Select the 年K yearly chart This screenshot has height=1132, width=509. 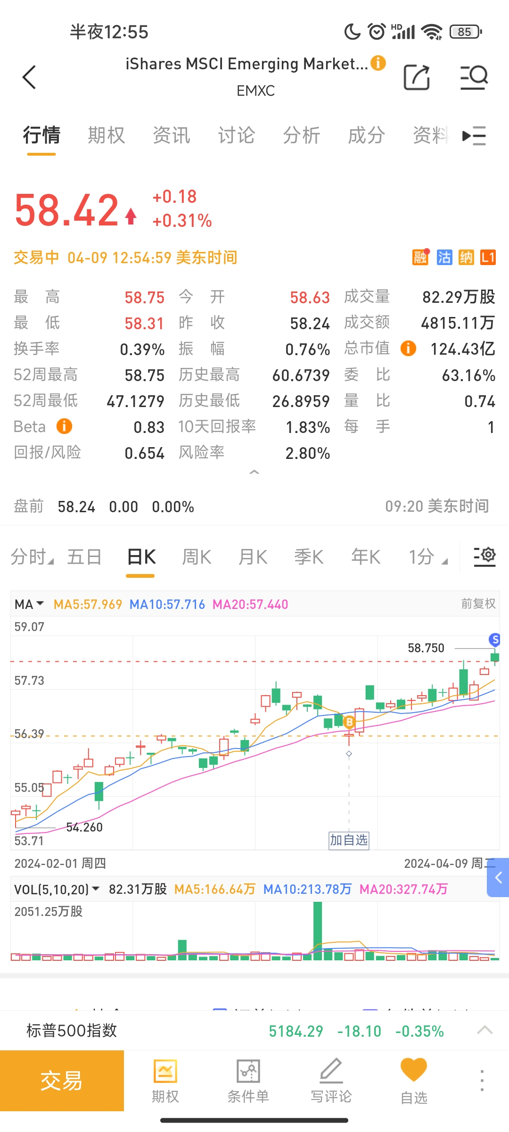pyautogui.click(x=366, y=557)
